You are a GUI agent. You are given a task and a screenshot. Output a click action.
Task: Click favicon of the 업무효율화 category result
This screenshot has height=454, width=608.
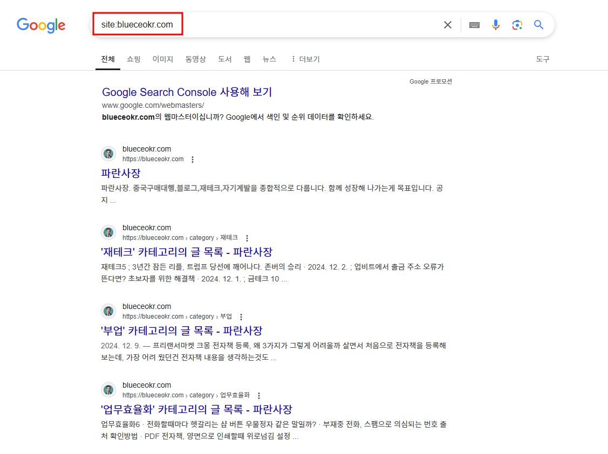(108, 390)
